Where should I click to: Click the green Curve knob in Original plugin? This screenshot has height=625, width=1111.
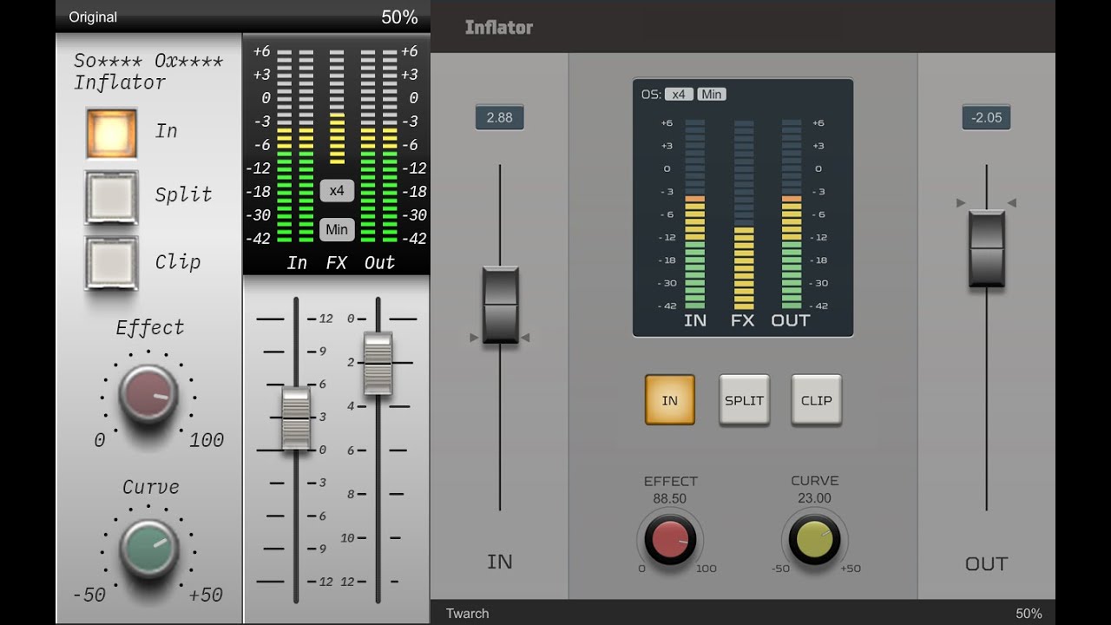tap(148, 549)
